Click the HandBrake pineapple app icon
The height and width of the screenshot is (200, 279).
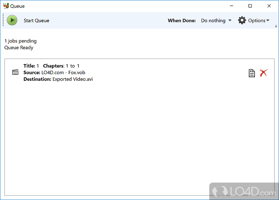[6, 6]
